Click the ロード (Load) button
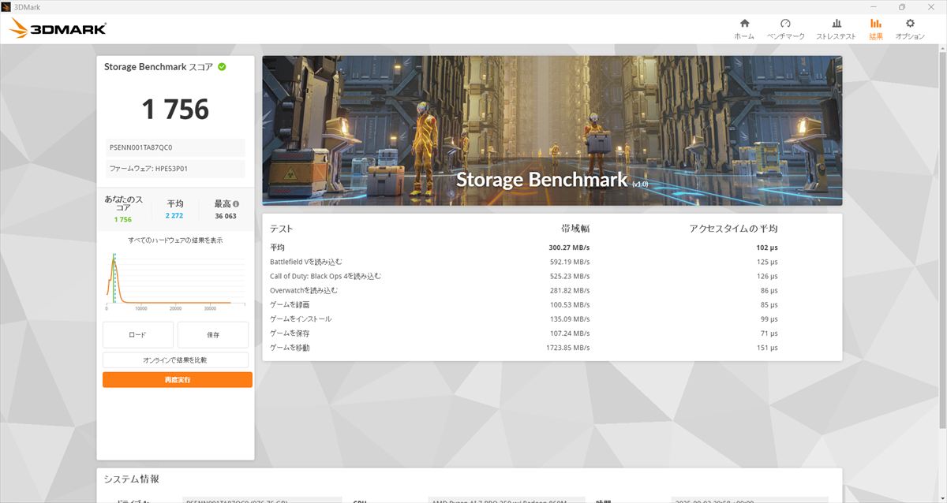The image size is (947, 503). coord(137,335)
